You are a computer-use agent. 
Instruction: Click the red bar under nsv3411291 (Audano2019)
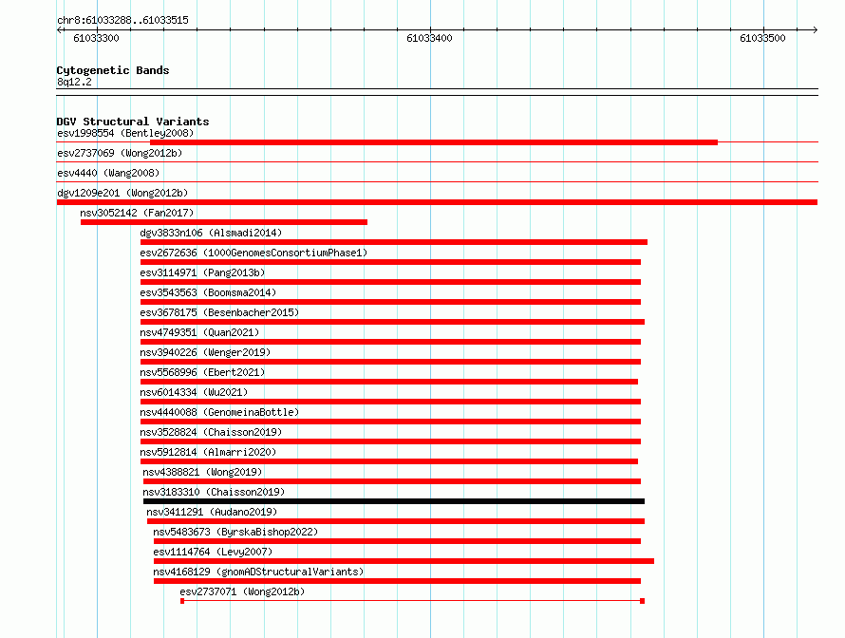tap(396, 521)
